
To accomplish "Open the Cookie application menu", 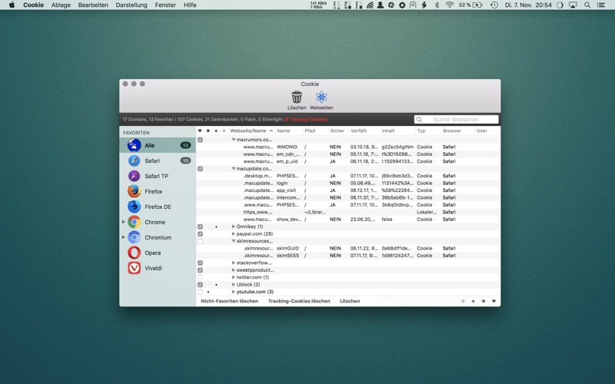I will pyautogui.click(x=33, y=5).
